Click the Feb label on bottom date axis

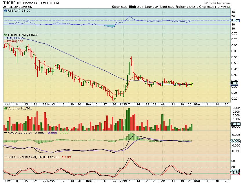pos(162,181)
